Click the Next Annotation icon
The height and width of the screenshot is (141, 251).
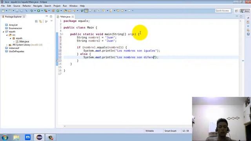(x=104, y=11)
